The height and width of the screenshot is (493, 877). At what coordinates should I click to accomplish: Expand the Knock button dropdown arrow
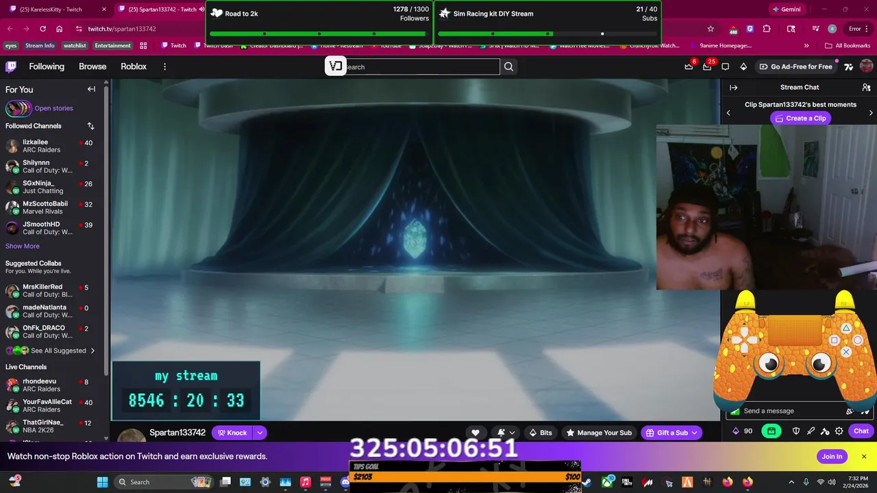(x=260, y=433)
